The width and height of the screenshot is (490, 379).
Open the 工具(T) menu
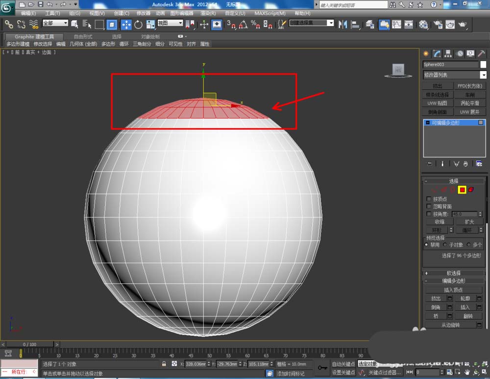click(x=52, y=13)
